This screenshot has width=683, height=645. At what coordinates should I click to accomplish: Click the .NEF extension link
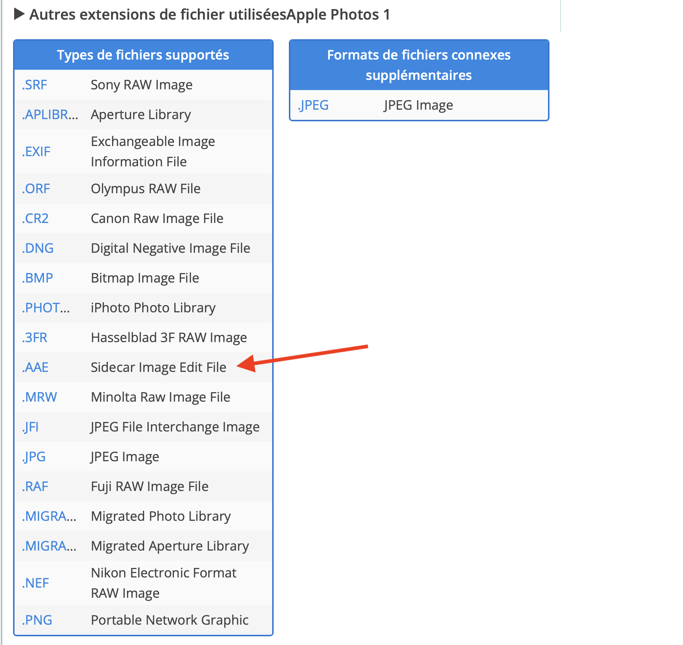coord(35,583)
